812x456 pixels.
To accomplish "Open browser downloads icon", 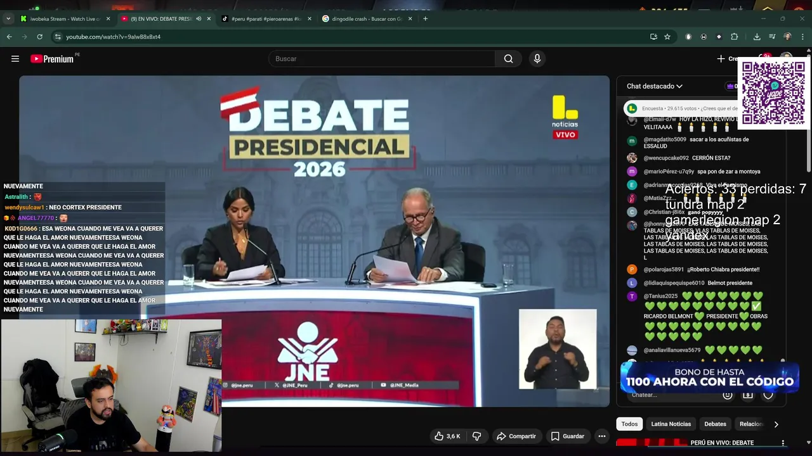I will coord(757,37).
